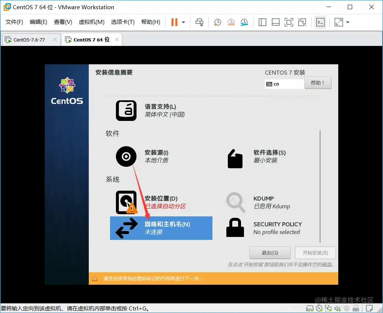Revert to the previous snapshot icon
This screenshot has height=313, width=383.
(231, 22)
